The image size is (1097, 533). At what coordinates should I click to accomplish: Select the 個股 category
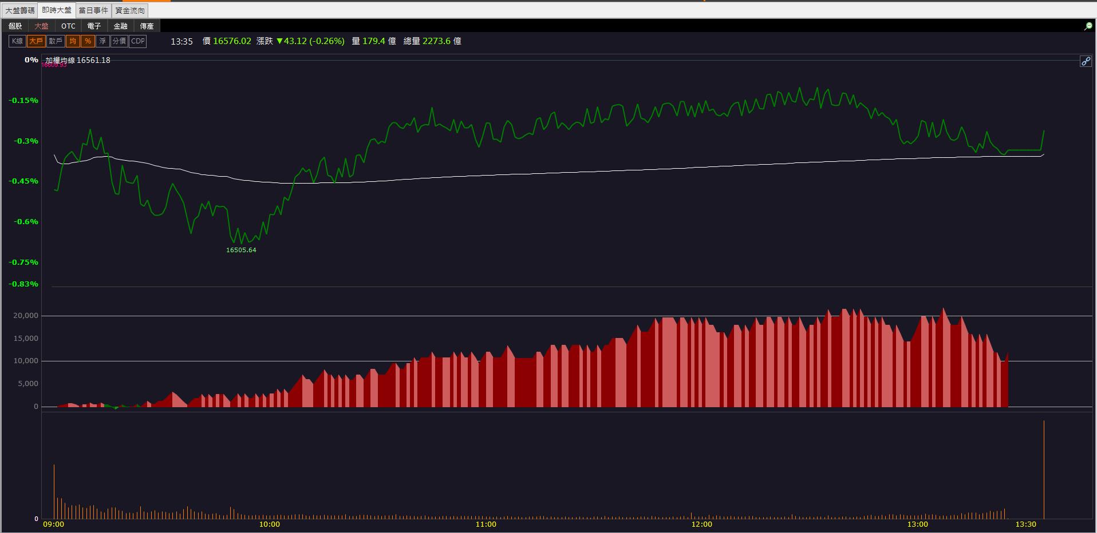click(x=15, y=26)
